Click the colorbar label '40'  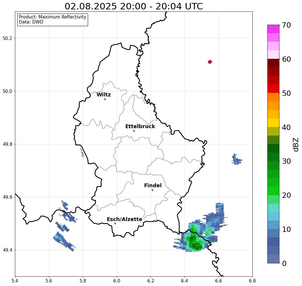pos(286,127)
